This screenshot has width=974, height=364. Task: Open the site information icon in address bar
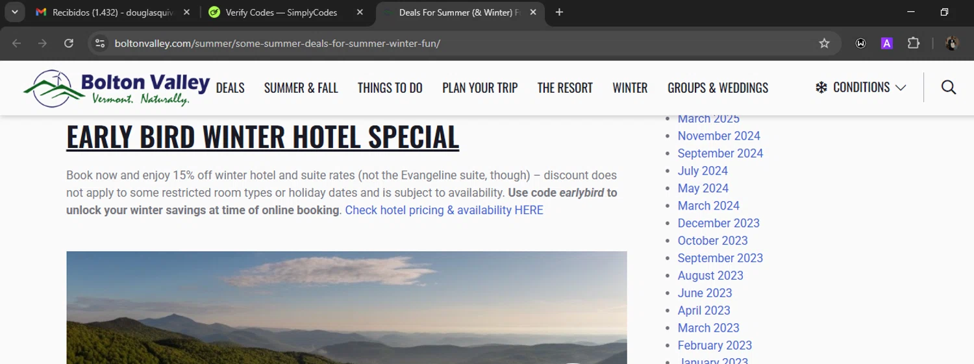[x=99, y=43]
